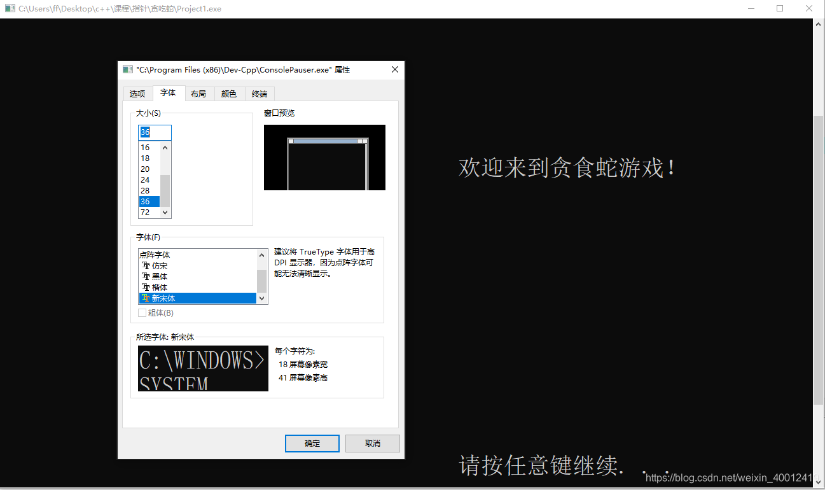Select the 楷体 font
The width and height of the screenshot is (825, 490).
point(198,287)
